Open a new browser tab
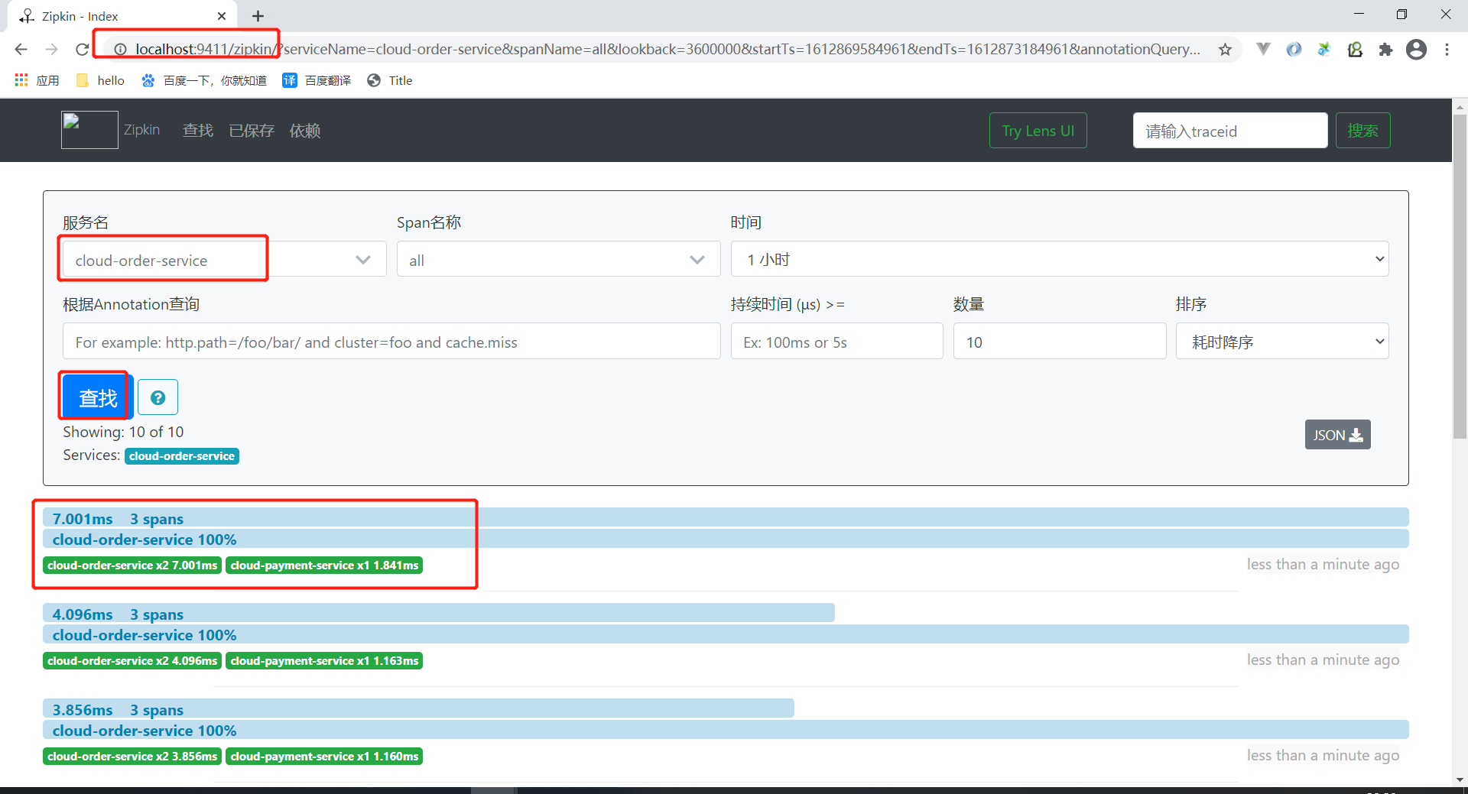This screenshot has width=1468, height=794. tap(258, 16)
